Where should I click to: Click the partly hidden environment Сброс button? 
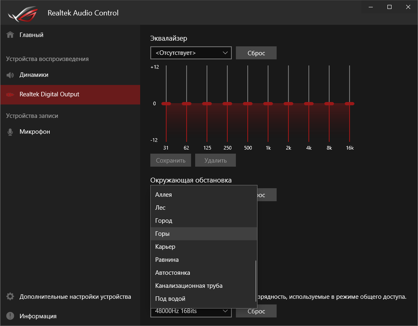click(267, 195)
